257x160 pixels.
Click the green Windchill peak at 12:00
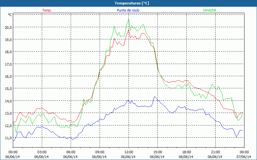[x=129, y=20]
